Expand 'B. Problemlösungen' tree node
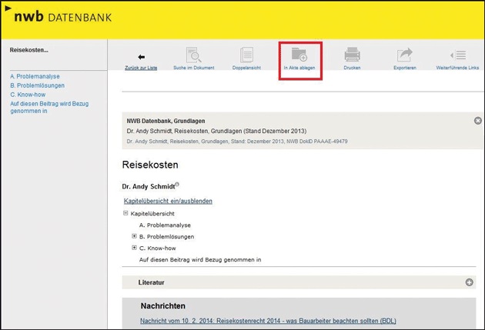This screenshot has height=330, width=485. point(134,236)
